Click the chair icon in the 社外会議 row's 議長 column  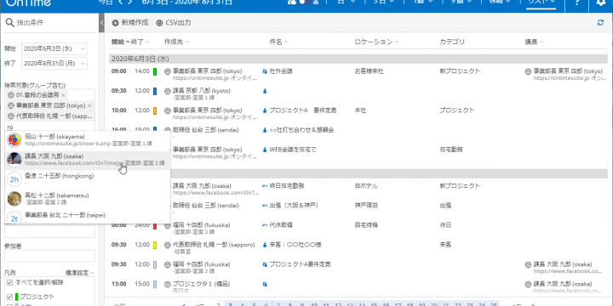point(528,71)
